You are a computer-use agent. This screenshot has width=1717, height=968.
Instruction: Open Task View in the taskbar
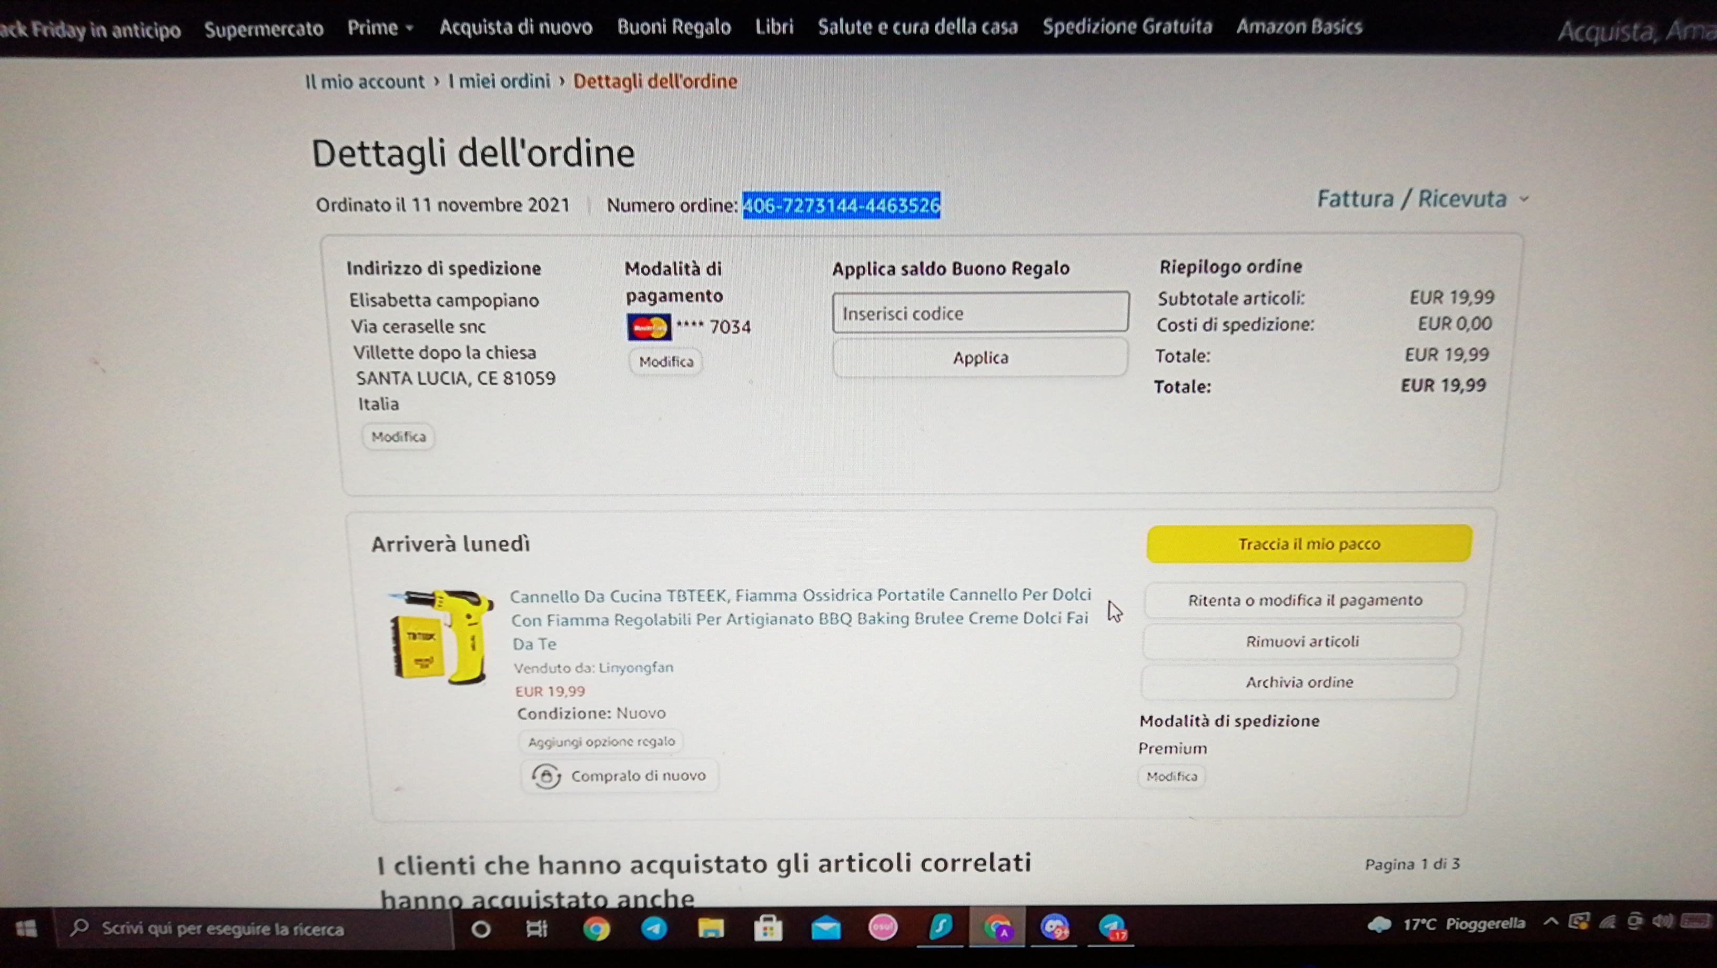[x=537, y=929]
